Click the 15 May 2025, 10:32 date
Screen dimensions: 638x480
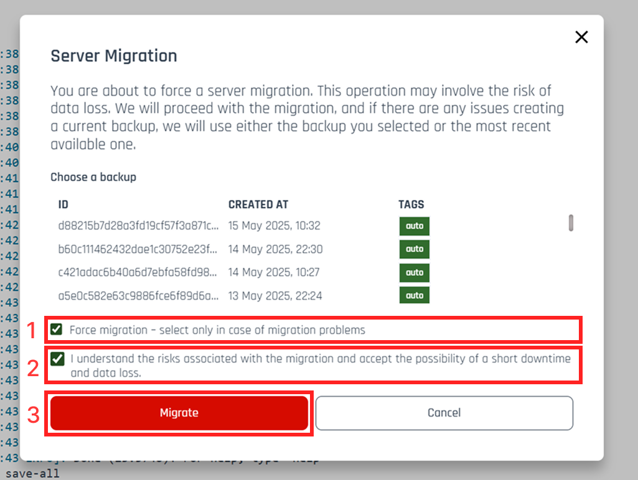(x=274, y=226)
